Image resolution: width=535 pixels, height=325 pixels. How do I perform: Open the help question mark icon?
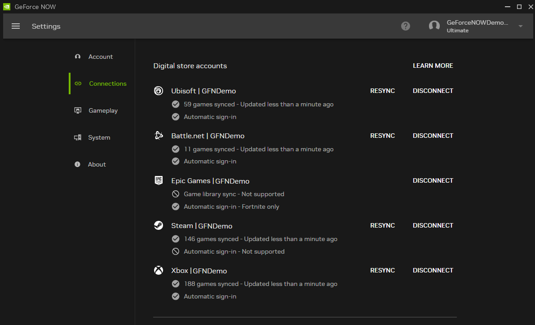click(x=406, y=26)
